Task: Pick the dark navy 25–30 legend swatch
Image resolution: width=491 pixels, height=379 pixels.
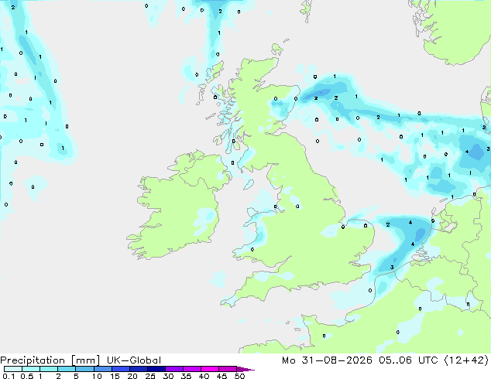Action: (x=156, y=369)
